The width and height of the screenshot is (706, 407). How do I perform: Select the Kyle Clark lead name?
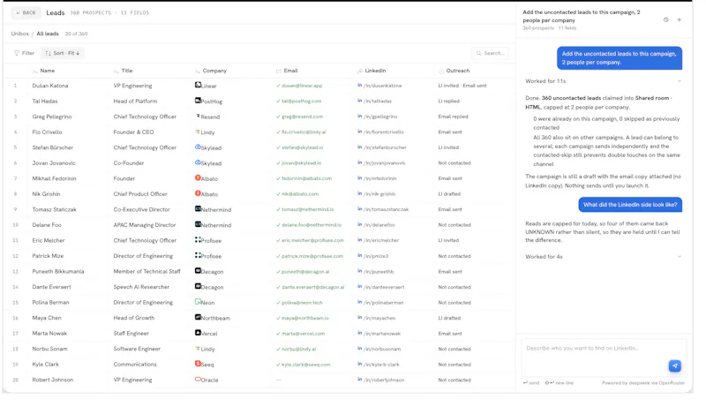(46, 365)
